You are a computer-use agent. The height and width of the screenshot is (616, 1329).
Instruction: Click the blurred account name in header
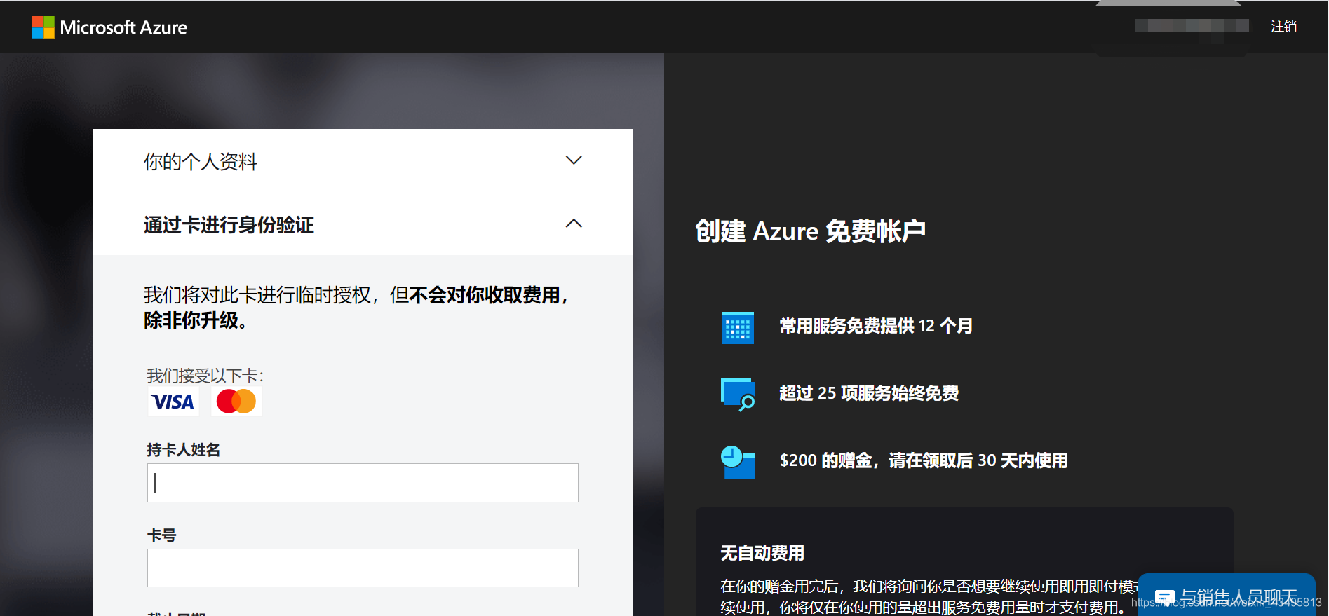1192,26
